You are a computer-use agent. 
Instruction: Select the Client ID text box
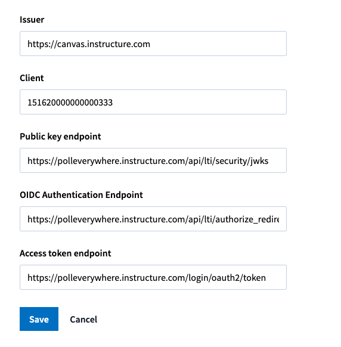pos(153,102)
